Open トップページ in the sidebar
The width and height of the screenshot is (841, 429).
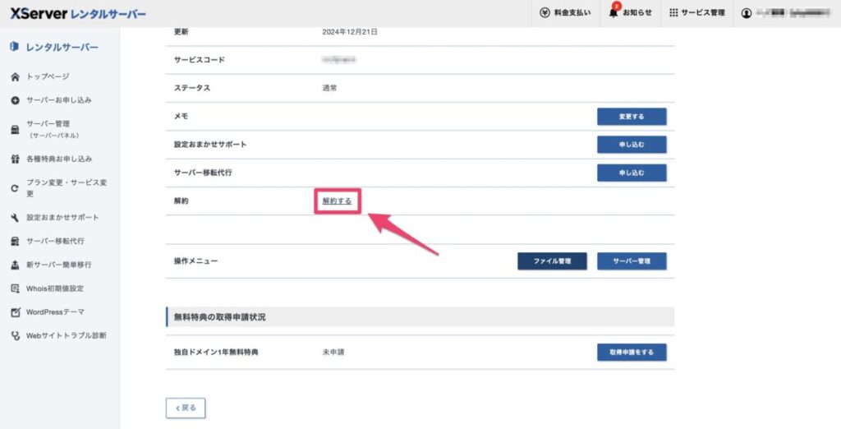pos(48,76)
